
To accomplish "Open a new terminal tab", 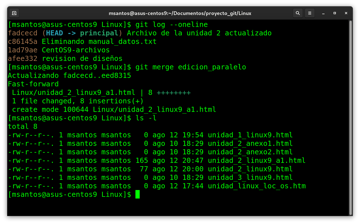I will 14,13.
